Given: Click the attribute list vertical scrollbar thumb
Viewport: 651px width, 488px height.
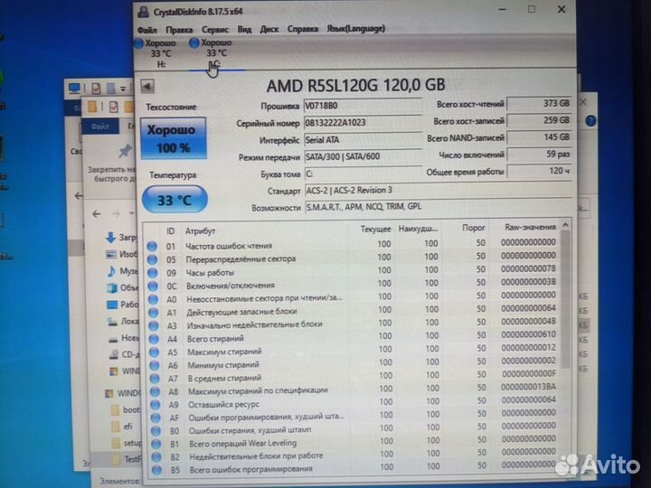Looking at the screenshot, I should pos(565,299).
